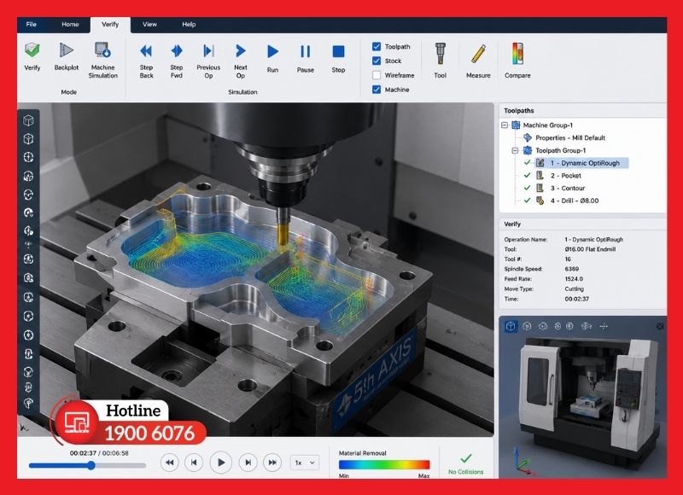Uncheck the Machine display checkbox

[x=377, y=90]
